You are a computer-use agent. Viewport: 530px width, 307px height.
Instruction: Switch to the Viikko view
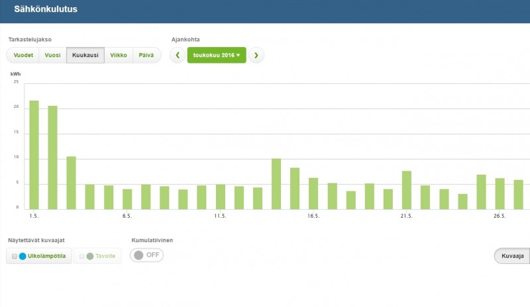119,56
